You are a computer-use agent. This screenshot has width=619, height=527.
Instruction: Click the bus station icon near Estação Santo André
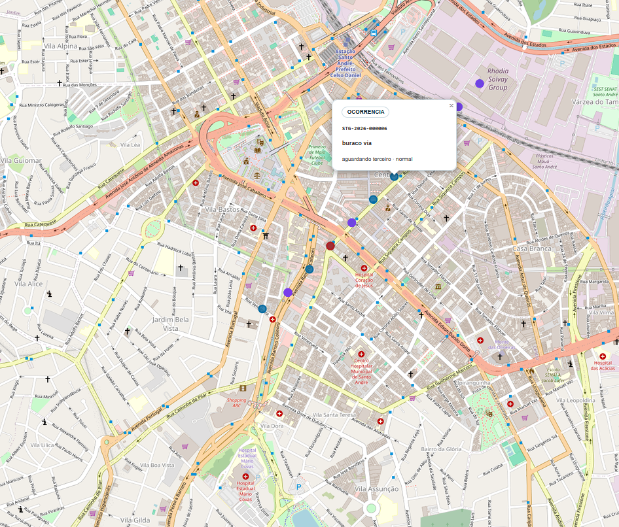pos(374,33)
